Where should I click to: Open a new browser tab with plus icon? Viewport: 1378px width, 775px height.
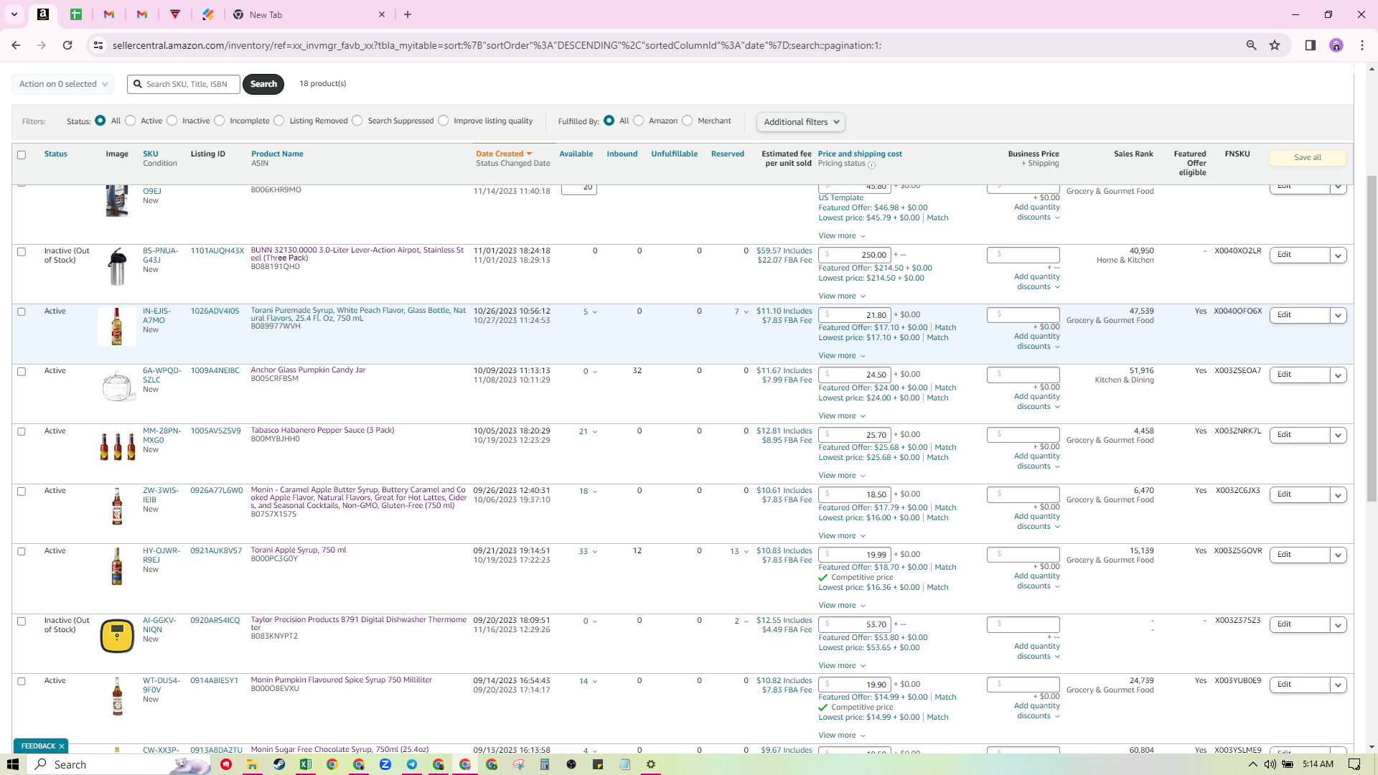(x=408, y=14)
